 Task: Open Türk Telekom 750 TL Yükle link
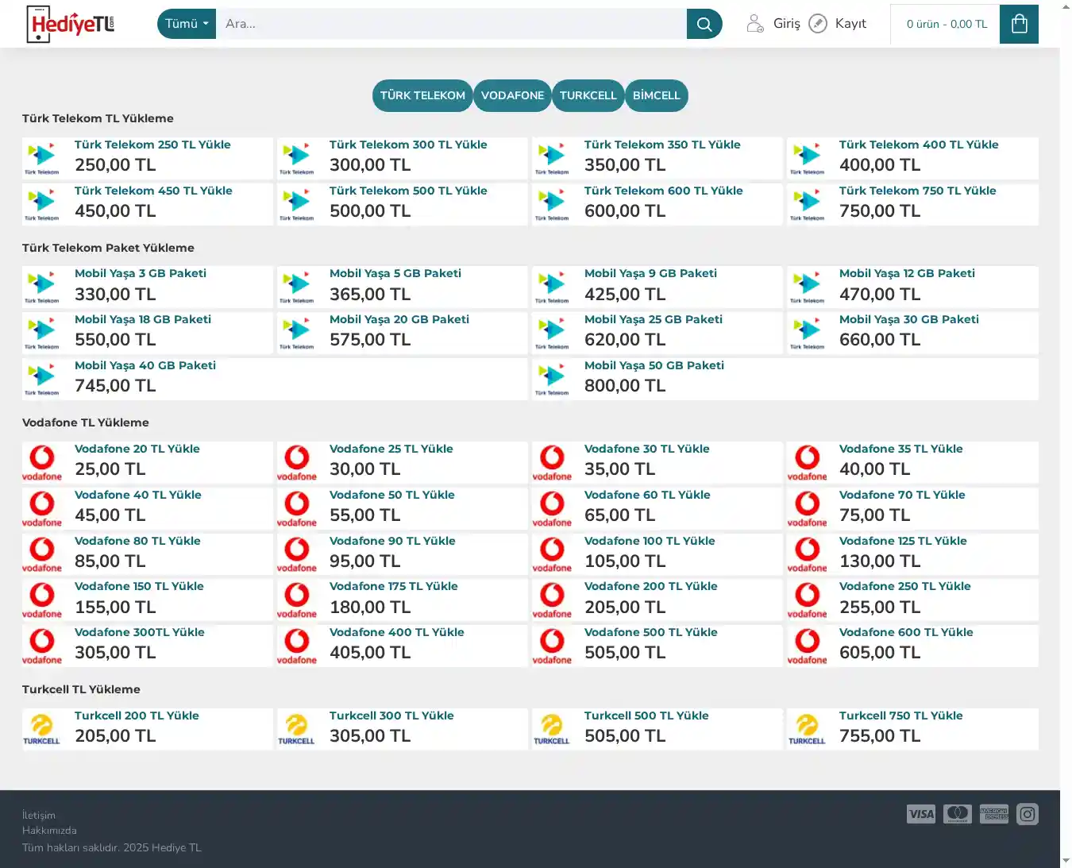click(x=917, y=191)
